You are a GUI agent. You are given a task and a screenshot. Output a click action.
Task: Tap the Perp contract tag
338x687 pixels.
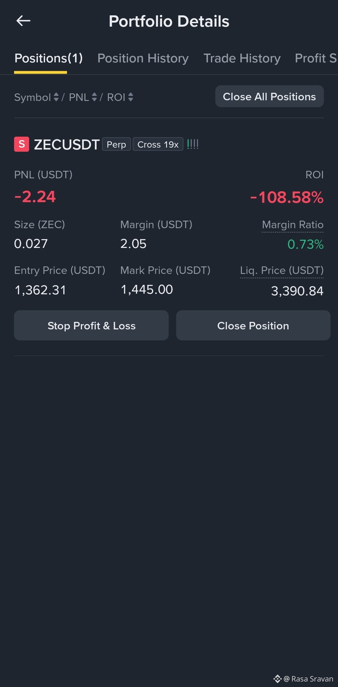(116, 144)
